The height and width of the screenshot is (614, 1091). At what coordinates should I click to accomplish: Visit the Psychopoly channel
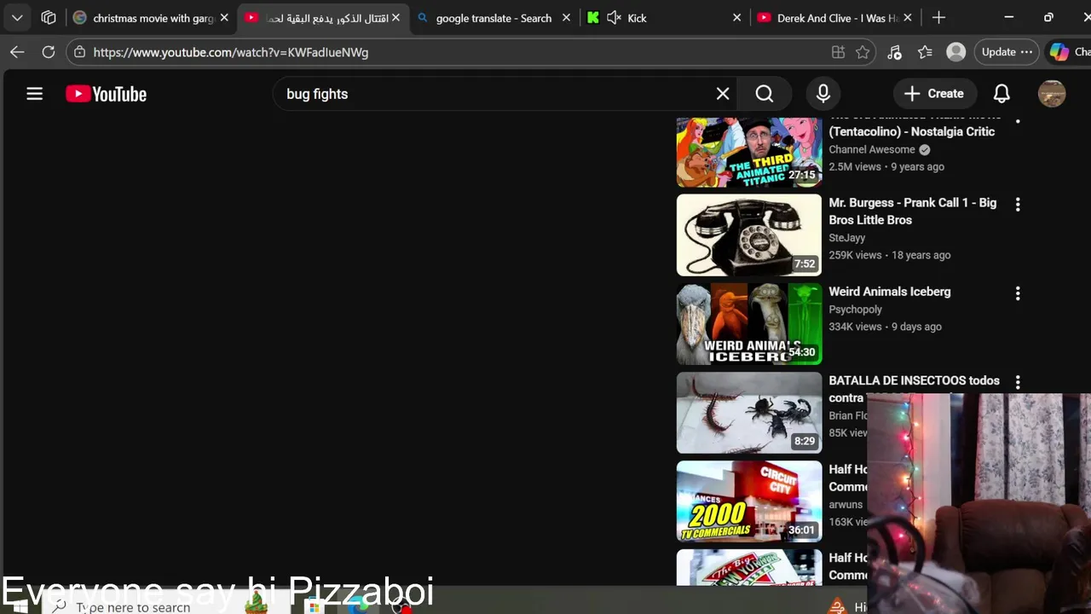pos(856,310)
